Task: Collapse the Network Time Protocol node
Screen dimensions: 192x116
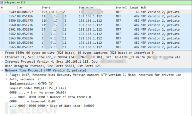Action: pyautogui.click(x=2, y=70)
